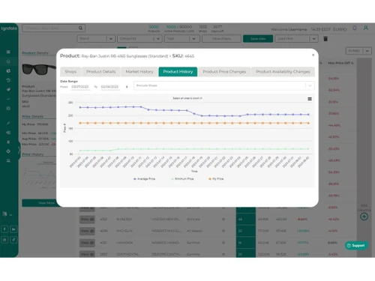Open the Instagram social icon
The image size is (375, 281).
[x=4, y=240]
